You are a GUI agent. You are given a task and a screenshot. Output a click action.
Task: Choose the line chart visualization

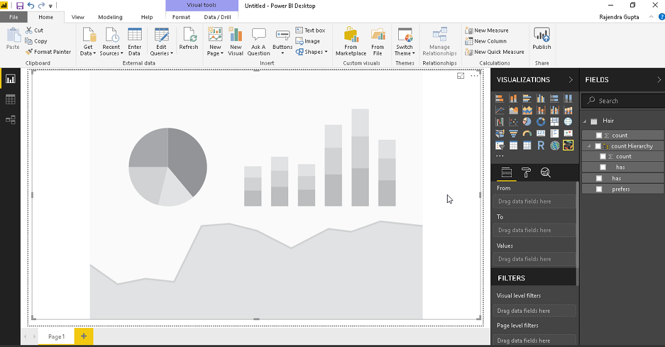pos(500,111)
